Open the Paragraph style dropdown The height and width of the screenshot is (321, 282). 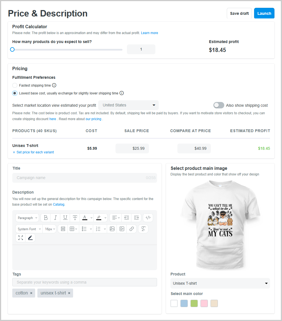(x=27, y=218)
